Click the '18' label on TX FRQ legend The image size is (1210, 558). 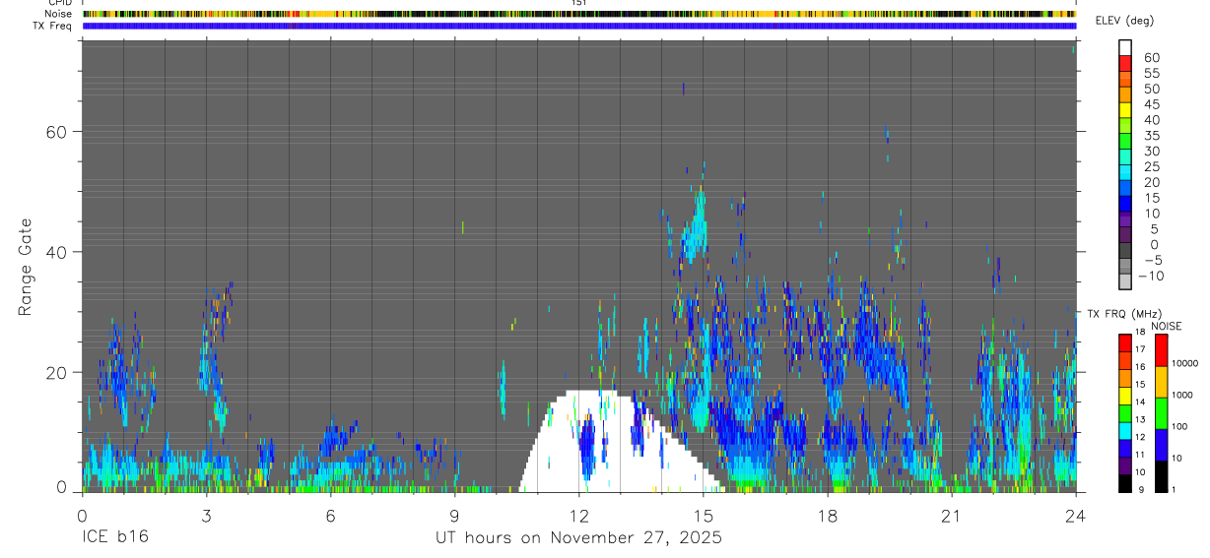tap(1141, 333)
